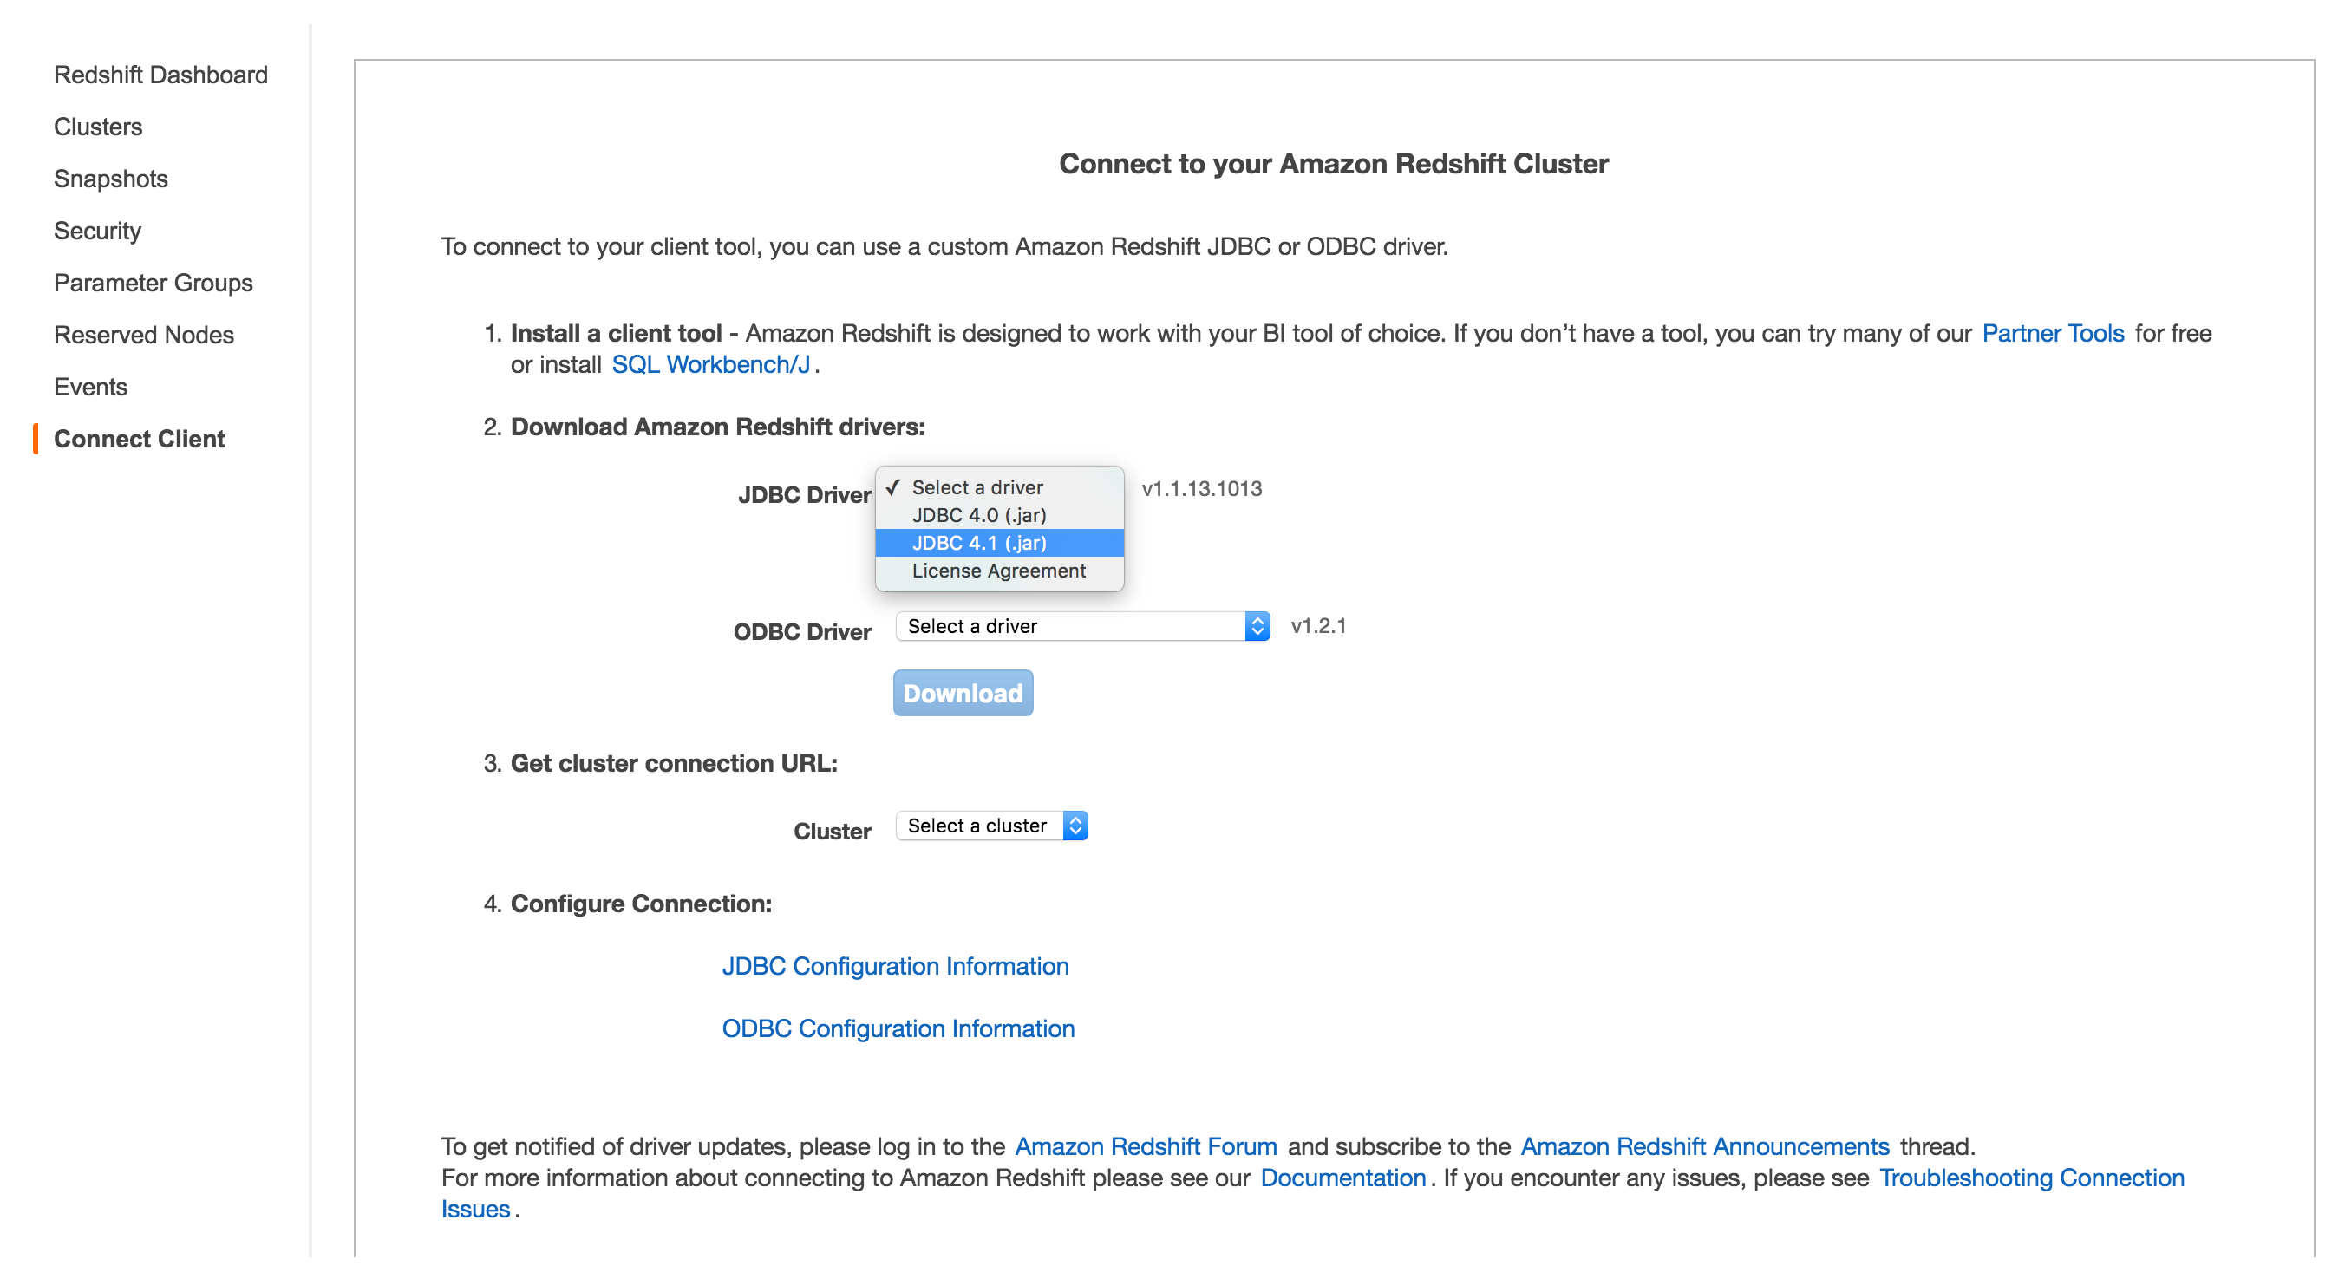View Events in sidebar
Screen dimensions: 2345x1266
pyautogui.click(x=90, y=386)
